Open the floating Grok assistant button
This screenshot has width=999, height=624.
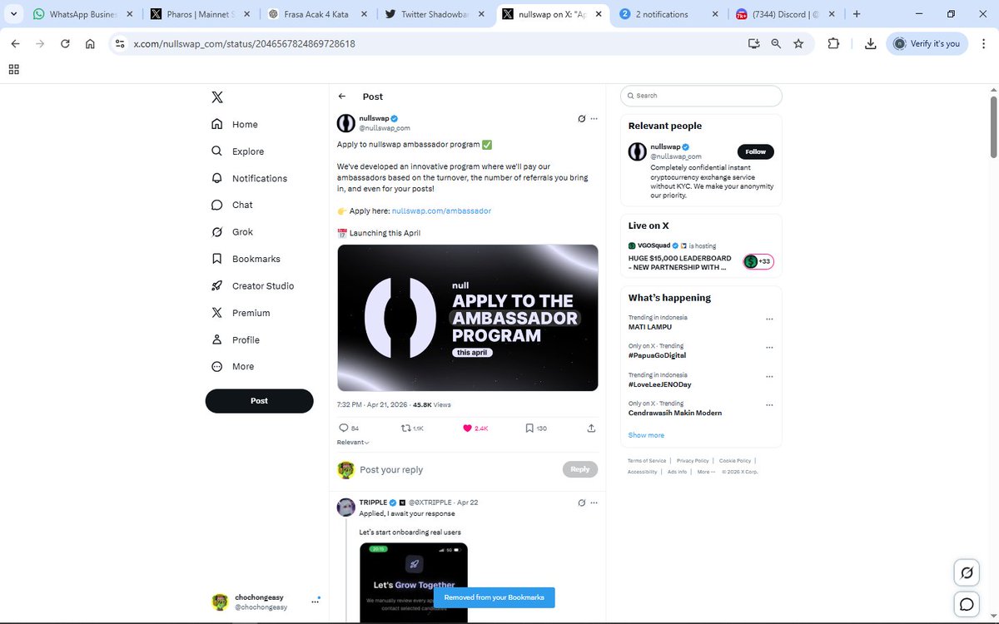point(966,572)
